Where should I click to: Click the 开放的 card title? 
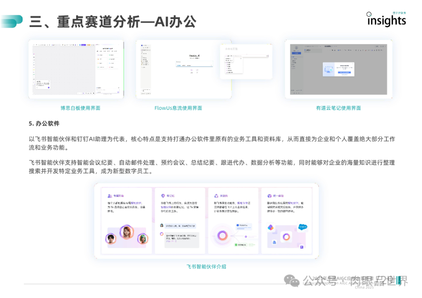pyautogui.click(x=224, y=196)
